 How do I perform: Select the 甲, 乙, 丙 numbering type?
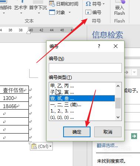[82, 86]
